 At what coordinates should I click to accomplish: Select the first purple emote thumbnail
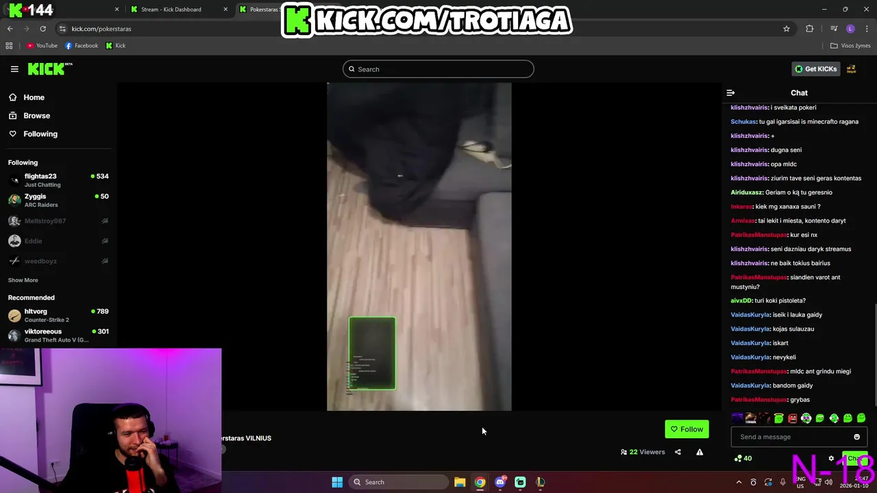[x=737, y=418]
